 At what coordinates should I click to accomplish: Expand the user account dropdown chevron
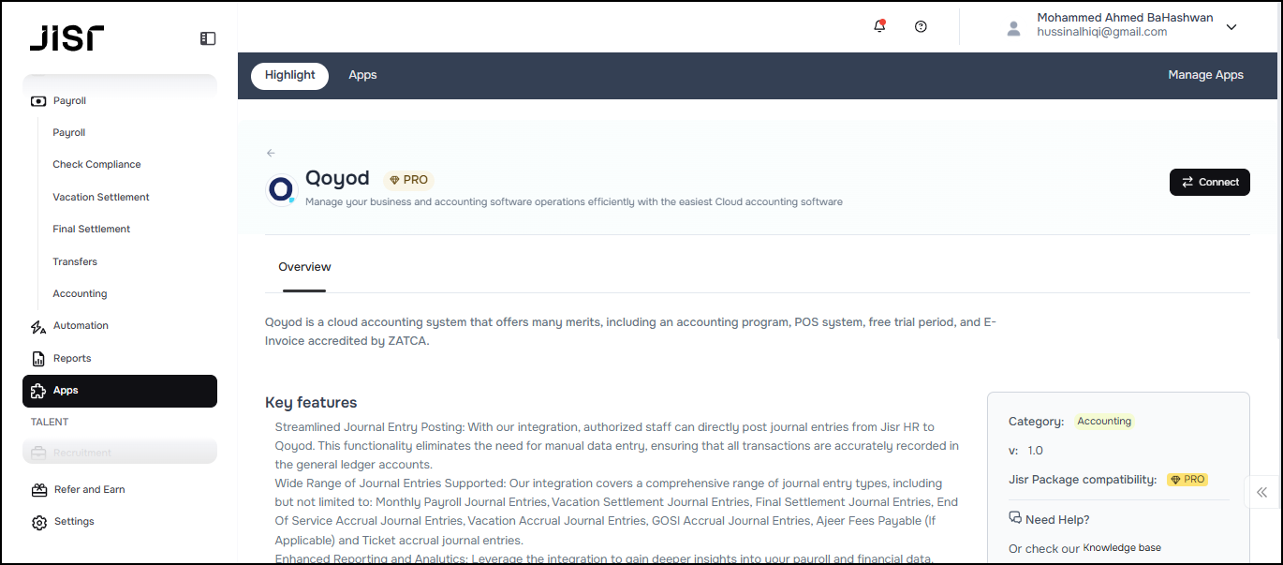(x=1231, y=27)
